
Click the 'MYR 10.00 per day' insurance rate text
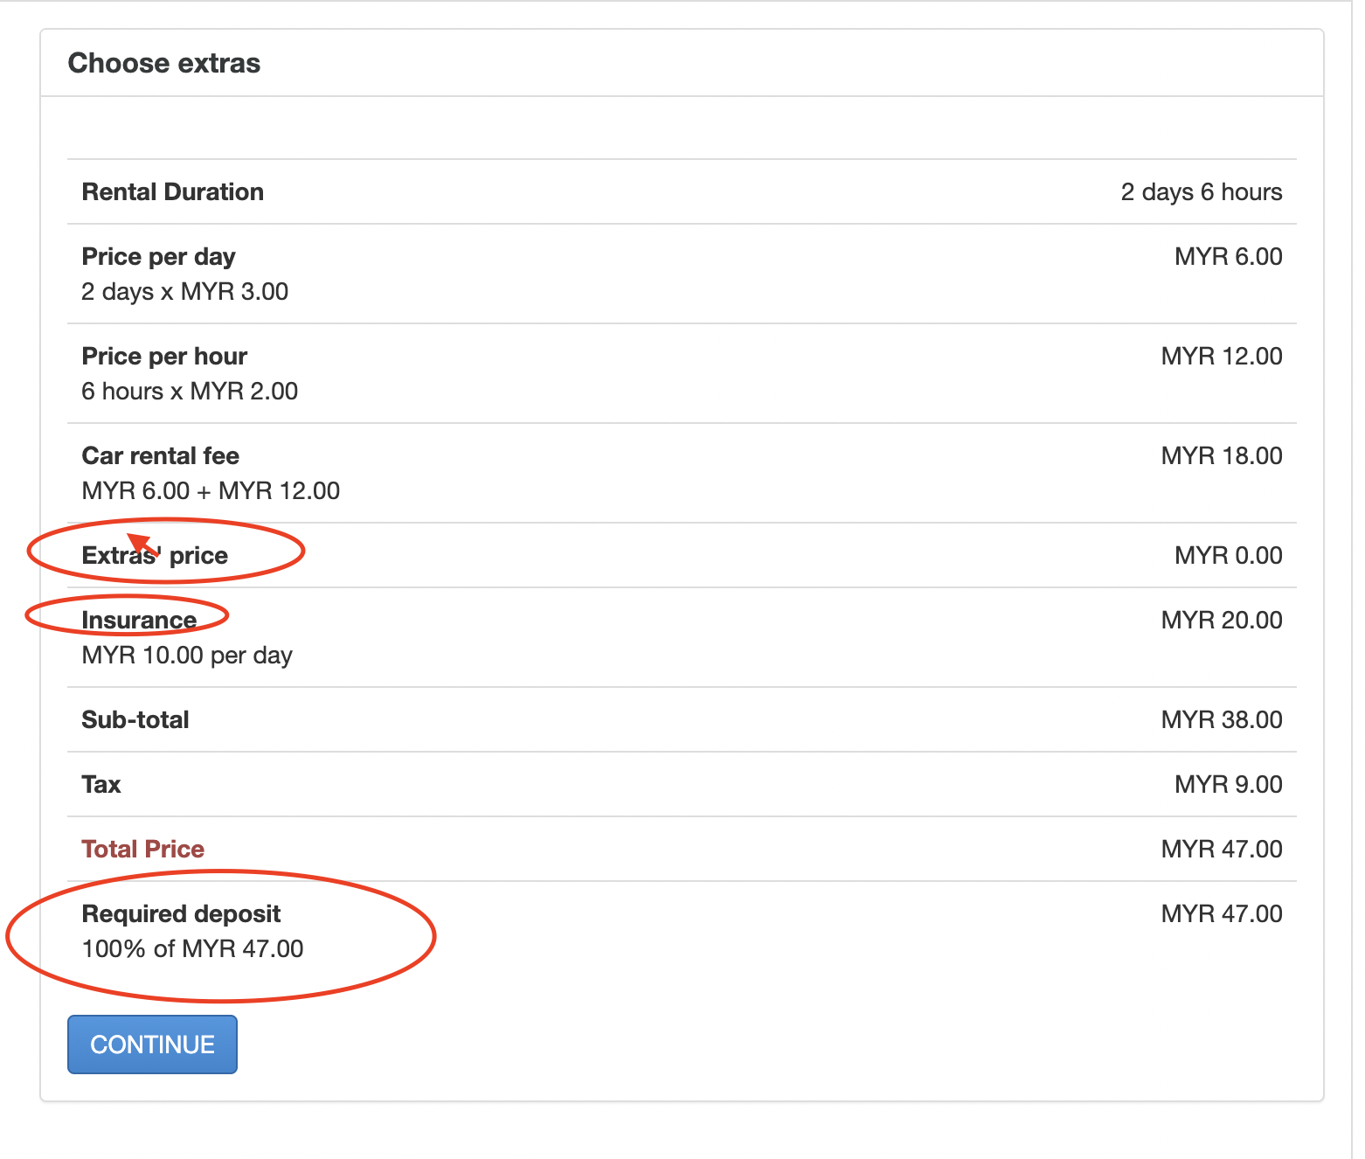point(187,655)
